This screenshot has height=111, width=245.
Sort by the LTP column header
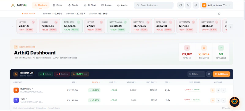tap(75, 82)
